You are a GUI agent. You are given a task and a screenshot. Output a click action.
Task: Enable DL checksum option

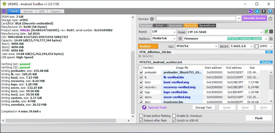click(174, 116)
